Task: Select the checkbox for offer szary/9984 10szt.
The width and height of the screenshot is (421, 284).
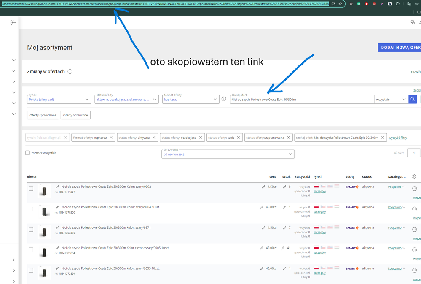Action: (31, 209)
